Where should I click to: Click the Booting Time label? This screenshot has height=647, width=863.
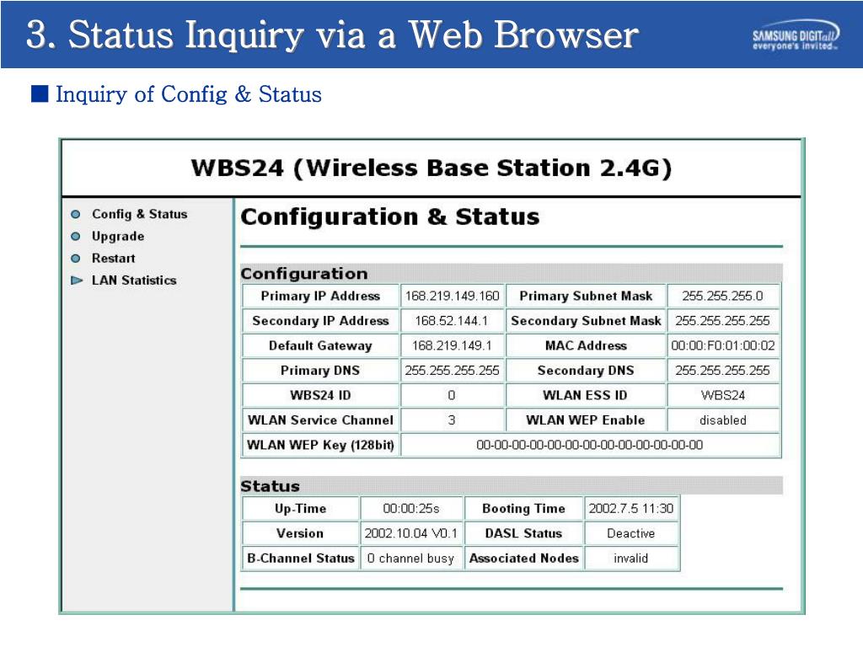[524, 508]
